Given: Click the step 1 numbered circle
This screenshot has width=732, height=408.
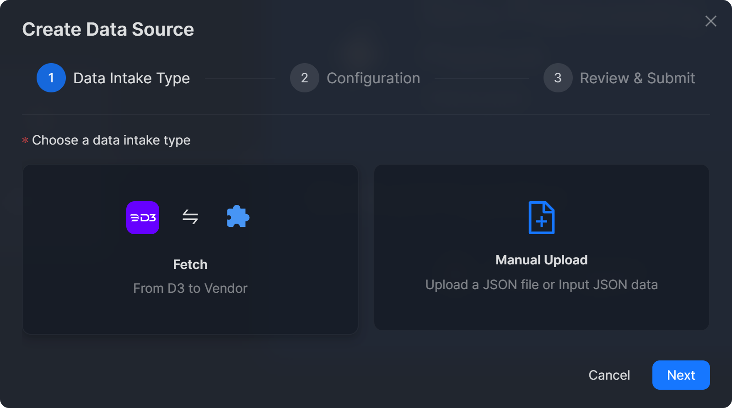Looking at the screenshot, I should pyautogui.click(x=51, y=78).
